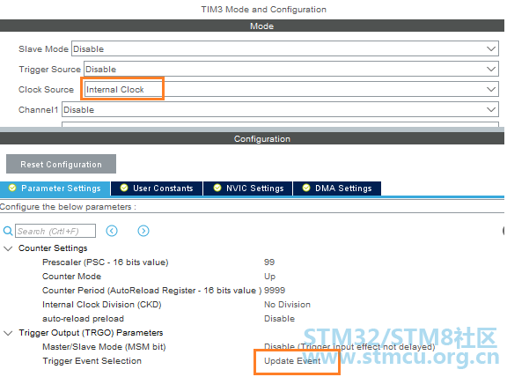Collapse the Counter Settings group
507x377 pixels.
(x=8, y=248)
